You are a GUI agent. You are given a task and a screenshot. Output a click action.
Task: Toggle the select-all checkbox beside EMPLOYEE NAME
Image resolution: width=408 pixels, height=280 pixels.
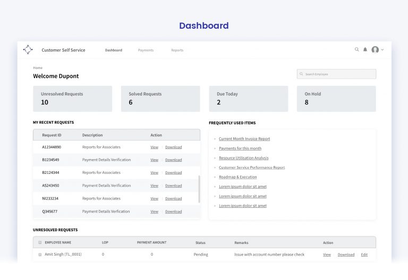point(40,242)
